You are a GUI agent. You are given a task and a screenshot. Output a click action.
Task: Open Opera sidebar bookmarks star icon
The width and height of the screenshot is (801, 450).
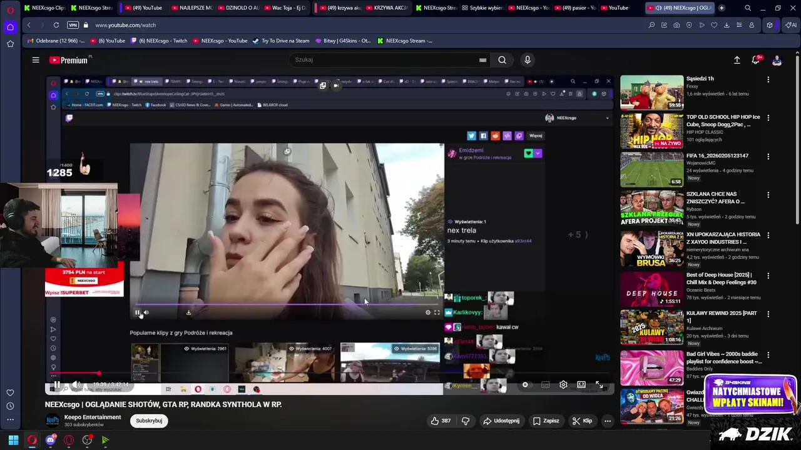point(10,44)
